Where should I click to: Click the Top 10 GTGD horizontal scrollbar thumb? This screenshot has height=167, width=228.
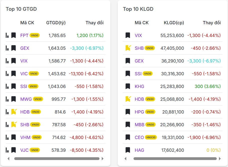(57, 158)
